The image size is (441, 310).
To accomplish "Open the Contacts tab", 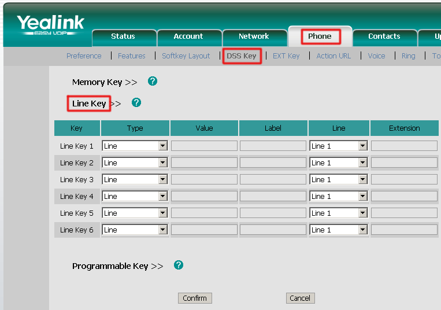I will 384,36.
